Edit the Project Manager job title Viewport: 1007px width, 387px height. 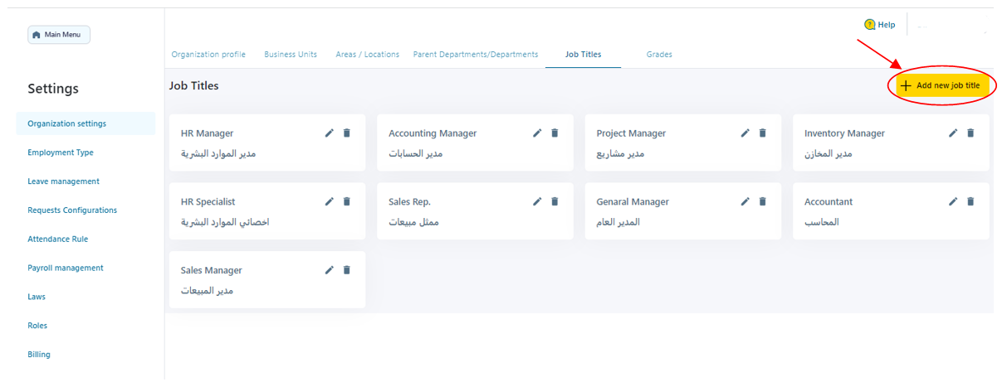pyautogui.click(x=745, y=133)
